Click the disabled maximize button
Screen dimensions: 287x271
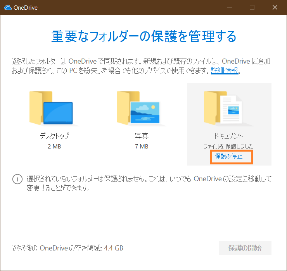coord(252,7)
